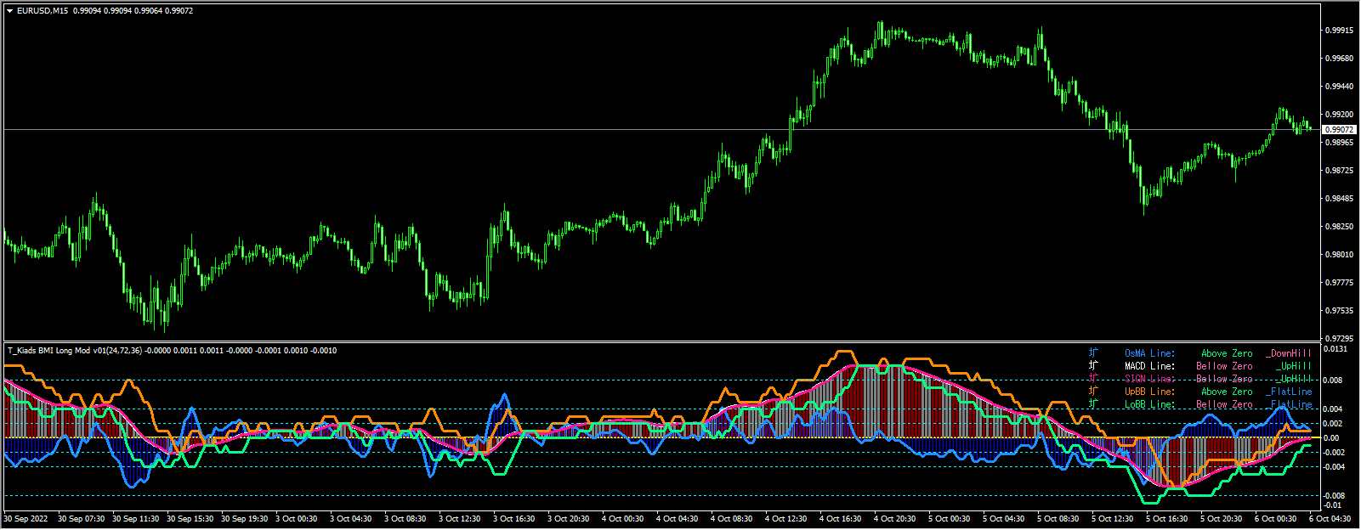
Task: Click 'Bellow Zero' in the MACD Line row
Action: tap(1224, 366)
